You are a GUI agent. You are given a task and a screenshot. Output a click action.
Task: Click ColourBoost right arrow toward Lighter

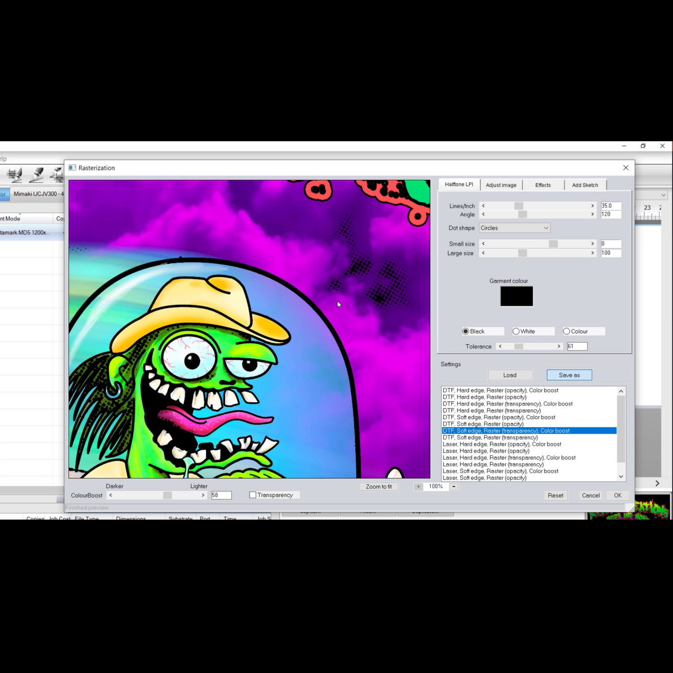pyautogui.click(x=203, y=495)
